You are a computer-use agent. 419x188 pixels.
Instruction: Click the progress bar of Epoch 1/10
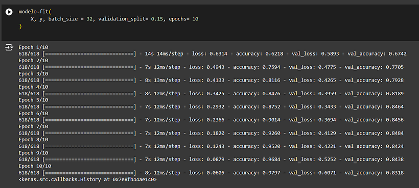click(x=89, y=54)
